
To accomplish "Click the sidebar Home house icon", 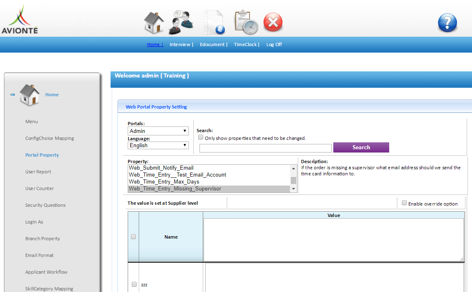I will coord(29,95).
